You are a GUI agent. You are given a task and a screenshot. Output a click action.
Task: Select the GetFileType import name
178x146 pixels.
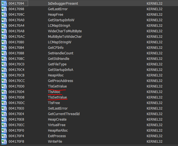[57, 64]
